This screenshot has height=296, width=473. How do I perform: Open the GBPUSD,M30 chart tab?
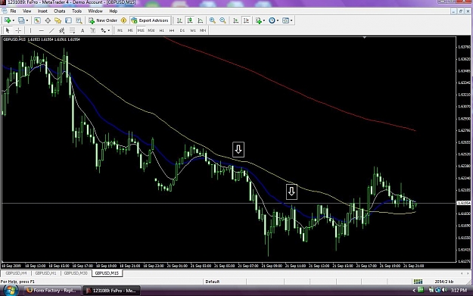pos(76,273)
